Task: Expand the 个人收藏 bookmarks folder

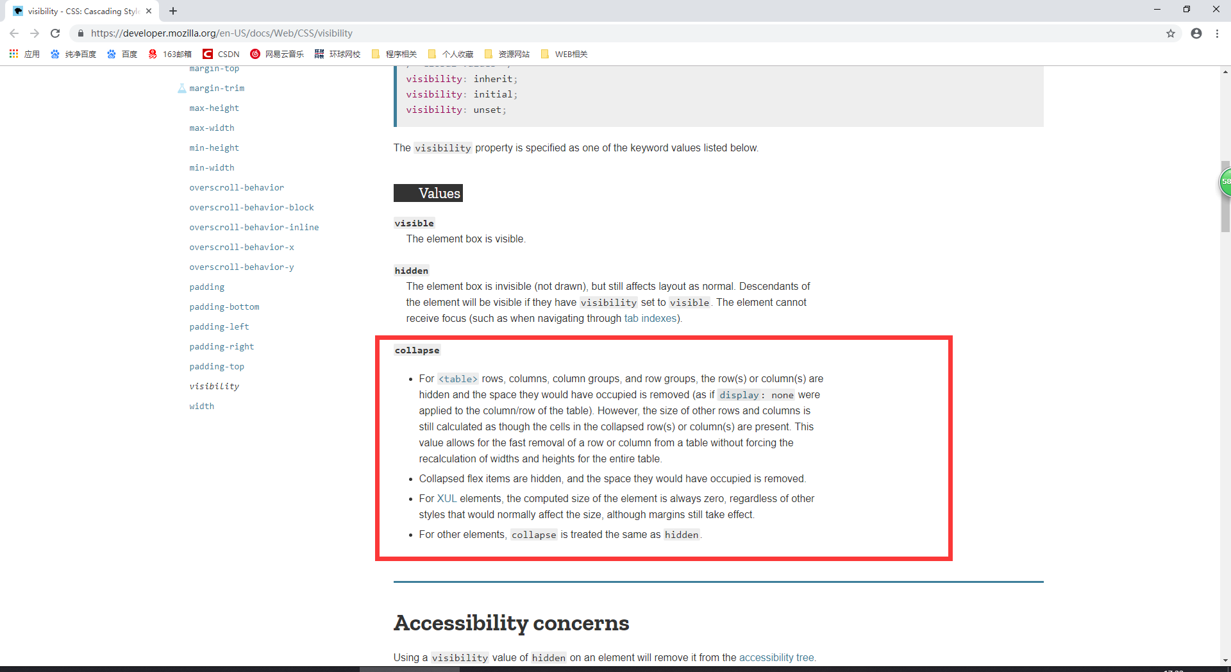Action: pyautogui.click(x=451, y=54)
